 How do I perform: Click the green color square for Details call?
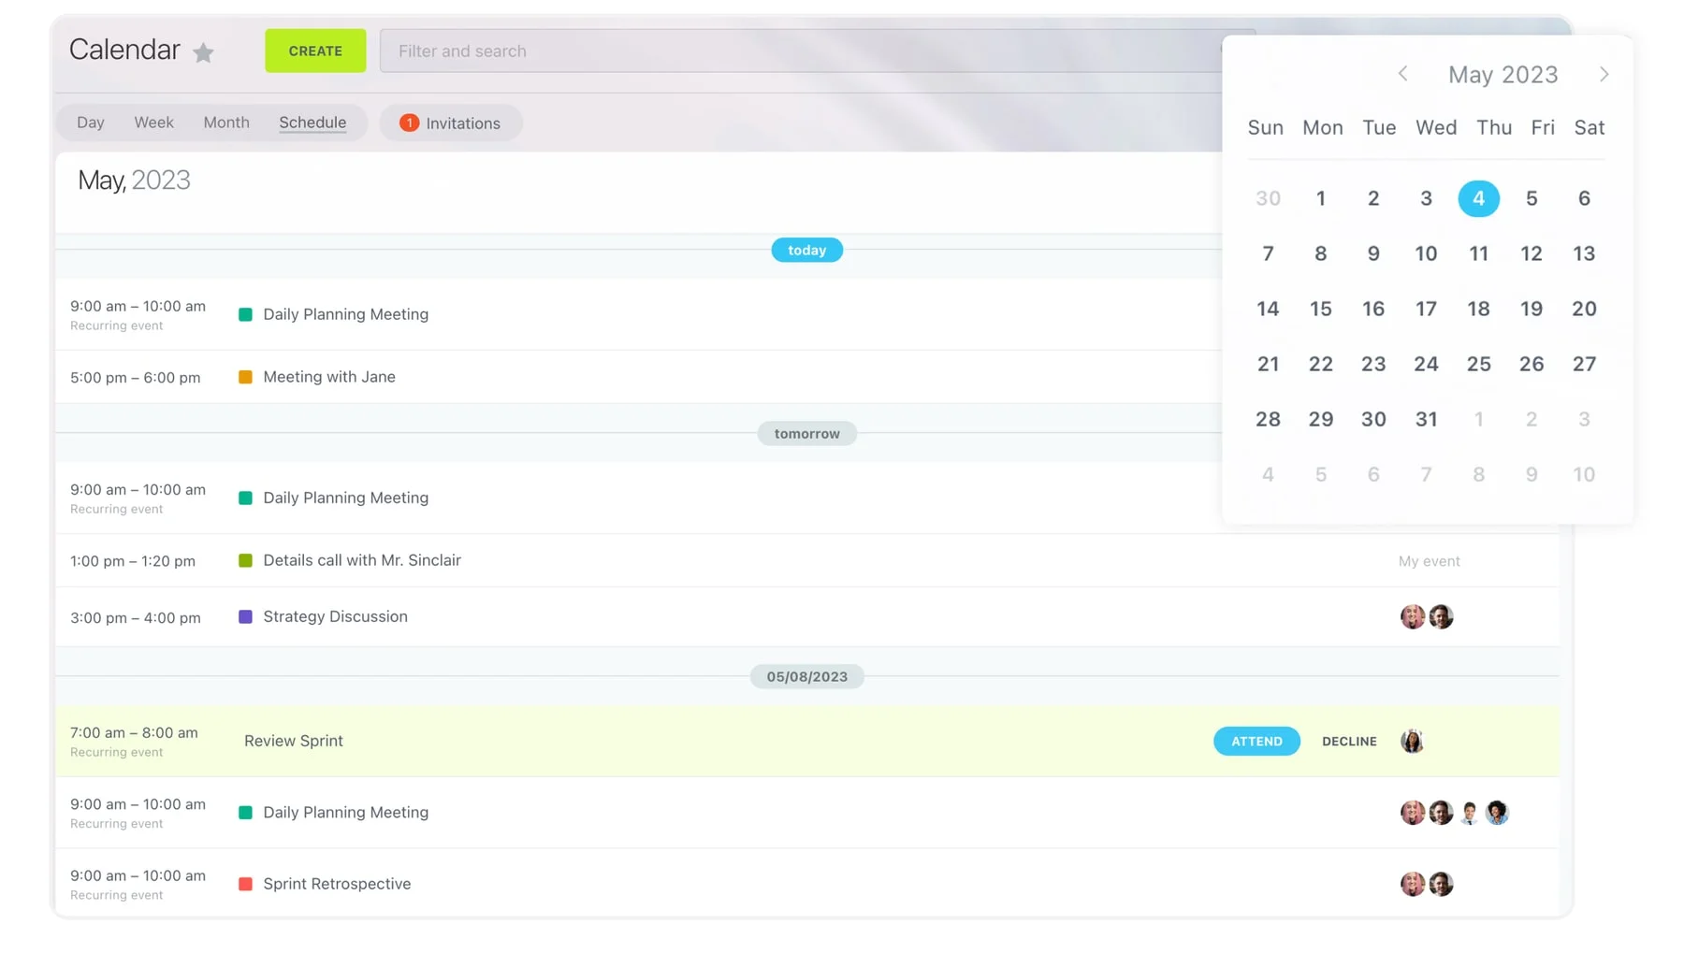click(x=245, y=560)
